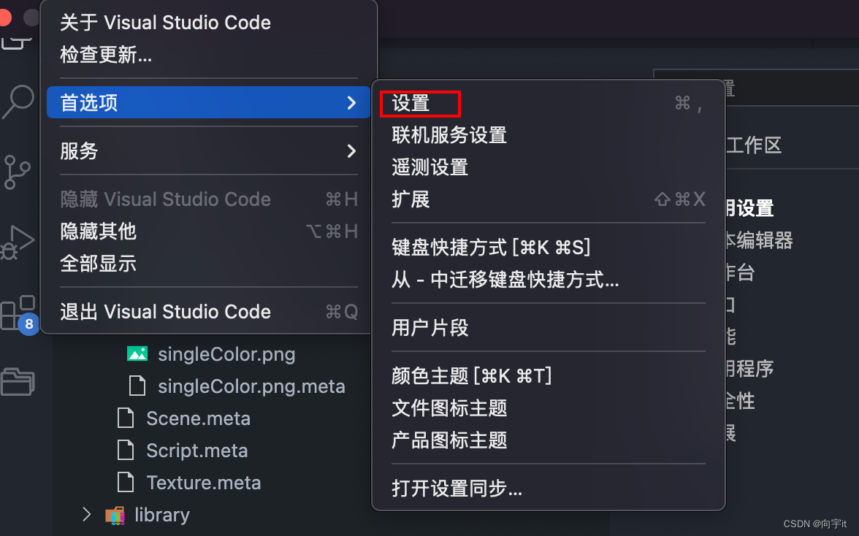Click the image thumbnail of singleColor.png
The image size is (859, 536).
(137, 353)
